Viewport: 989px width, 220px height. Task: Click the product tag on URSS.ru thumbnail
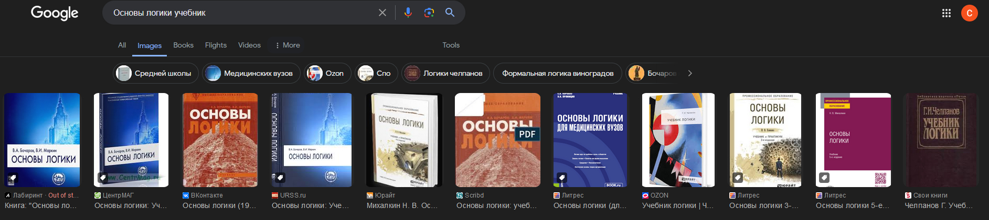(281, 178)
